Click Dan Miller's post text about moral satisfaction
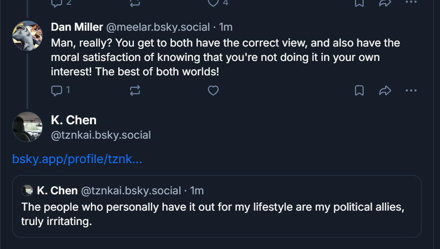Viewport: 440px width, 249px height. pos(225,58)
